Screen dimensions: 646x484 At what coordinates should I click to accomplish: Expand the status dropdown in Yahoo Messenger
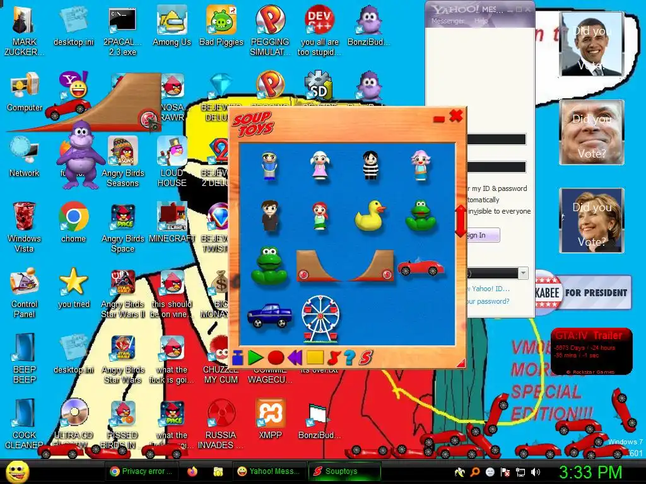coord(523,274)
